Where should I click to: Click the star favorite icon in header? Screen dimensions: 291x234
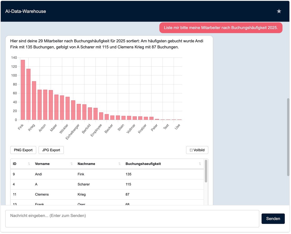pyautogui.click(x=279, y=11)
